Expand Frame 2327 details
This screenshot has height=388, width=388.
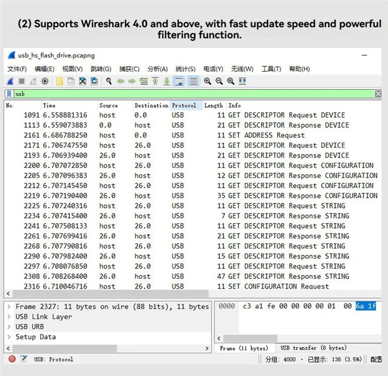coord(9,307)
